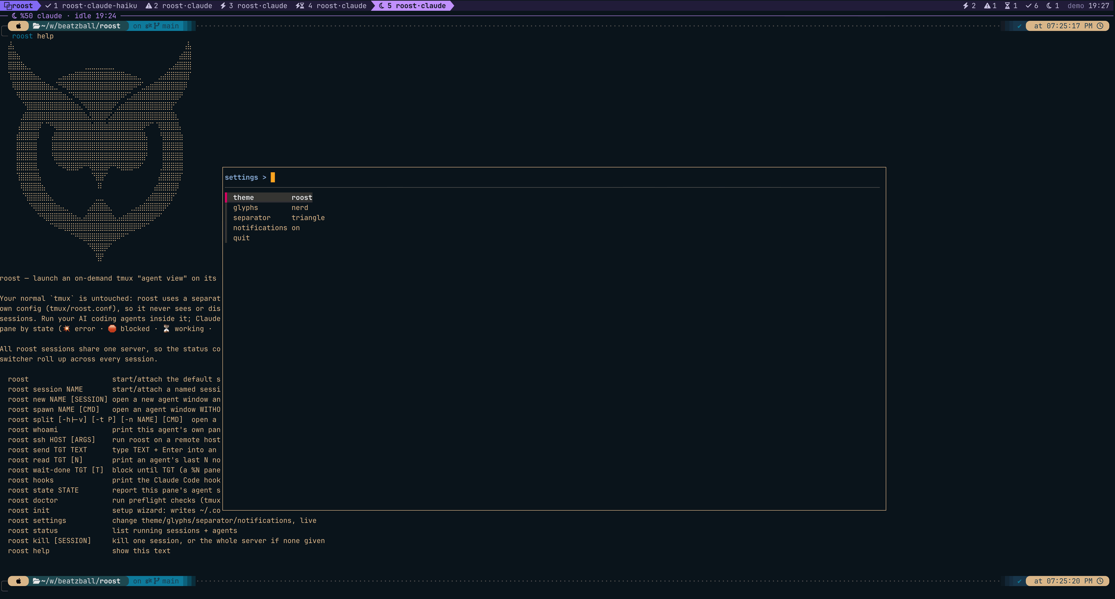Click the "roost read TGT [N]" help line
Image resolution: width=1115 pixels, height=599 pixels.
pyautogui.click(x=114, y=460)
